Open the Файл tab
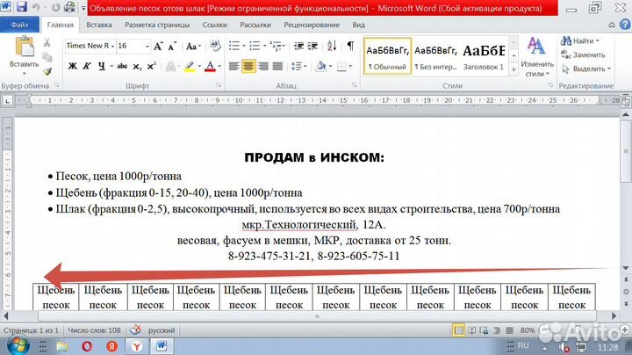Image resolution: width=632 pixels, height=355 pixels. click(19, 25)
